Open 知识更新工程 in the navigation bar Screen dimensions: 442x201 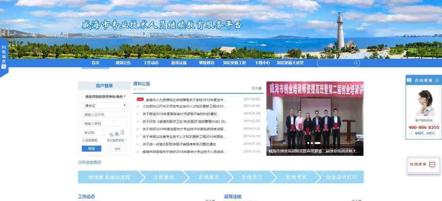[x=235, y=63]
